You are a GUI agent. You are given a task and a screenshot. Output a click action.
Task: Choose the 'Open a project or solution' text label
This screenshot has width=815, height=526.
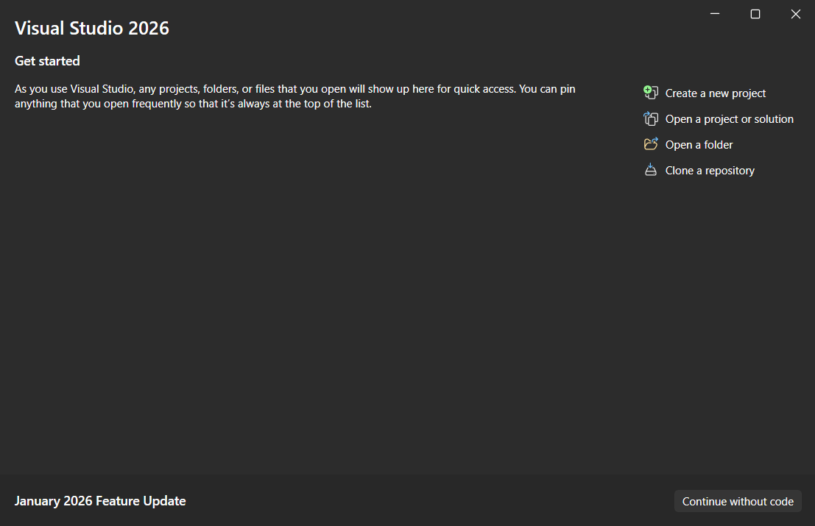pos(729,119)
